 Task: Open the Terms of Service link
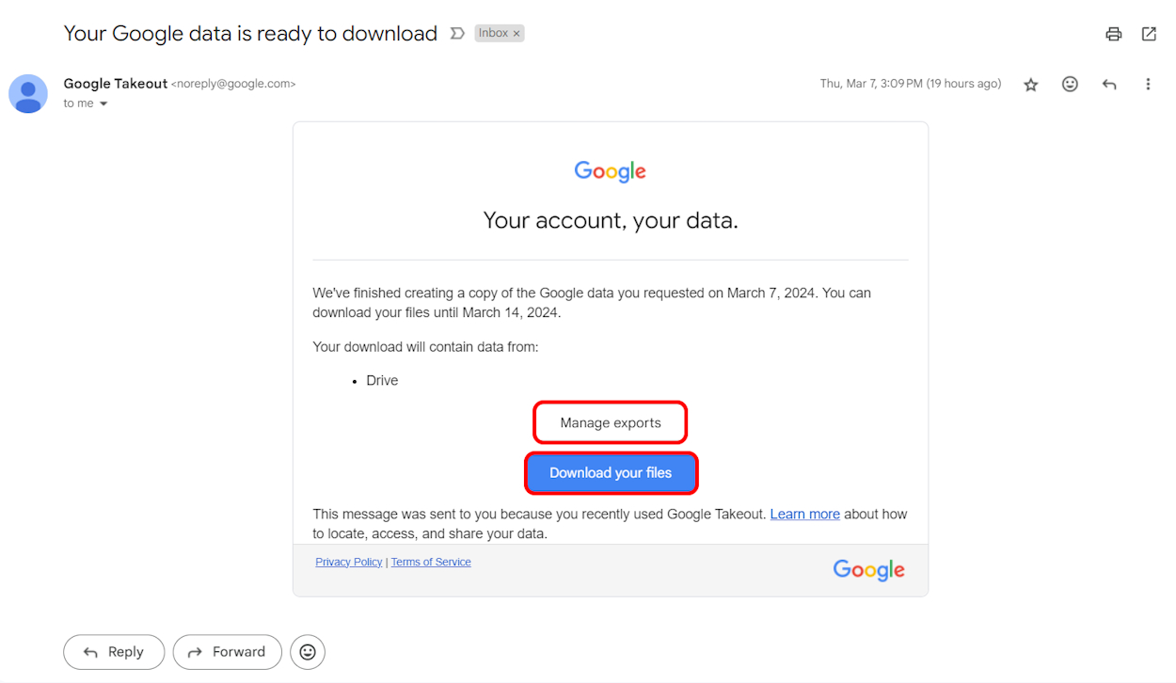(x=430, y=562)
